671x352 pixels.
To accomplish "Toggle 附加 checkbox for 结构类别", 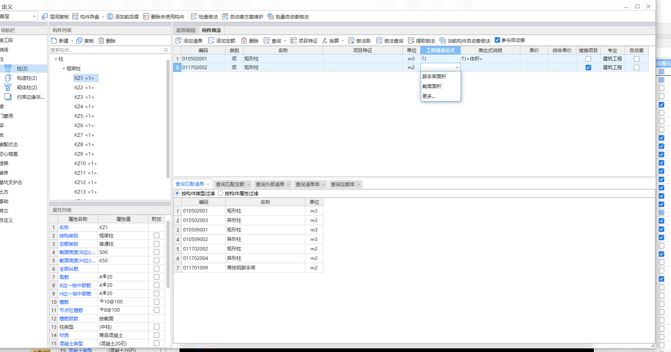I will [157, 235].
